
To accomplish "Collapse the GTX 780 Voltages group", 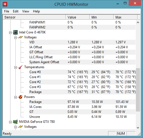I will (x=16, y=127).
